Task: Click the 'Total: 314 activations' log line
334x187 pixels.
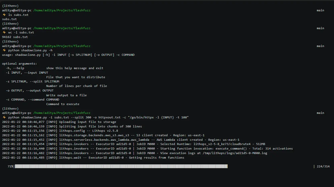Action: click(x=147, y=149)
